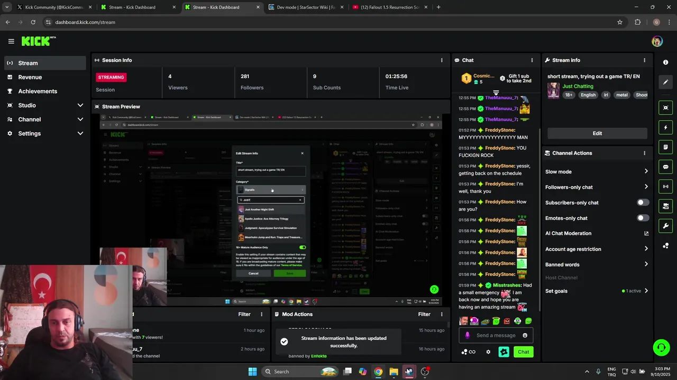The height and width of the screenshot is (380, 677).
Task: Open Banned words arrow
Action: click(x=646, y=264)
